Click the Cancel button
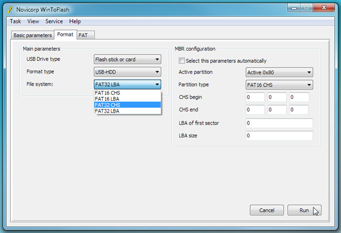 pyautogui.click(x=267, y=210)
